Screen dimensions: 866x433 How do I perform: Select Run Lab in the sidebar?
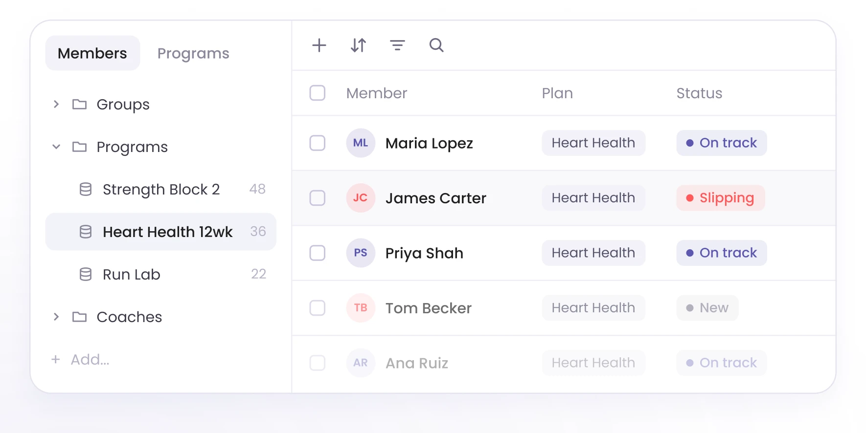point(160,274)
